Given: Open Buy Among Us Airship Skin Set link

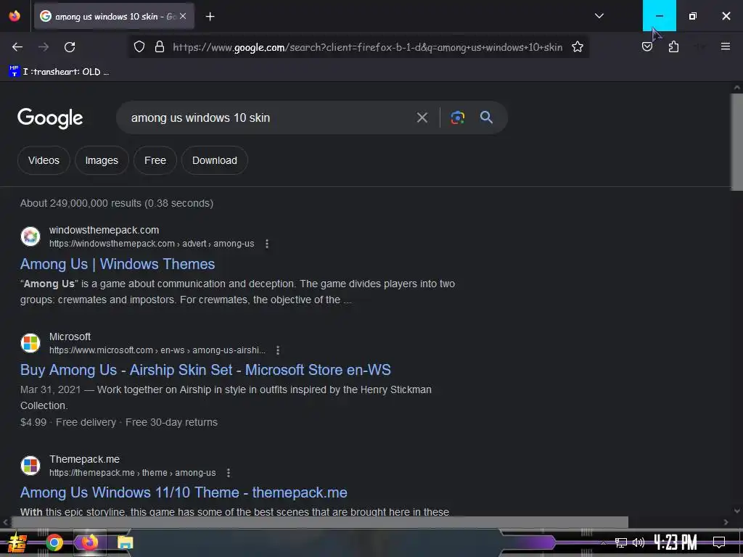Looking at the screenshot, I should click(205, 370).
